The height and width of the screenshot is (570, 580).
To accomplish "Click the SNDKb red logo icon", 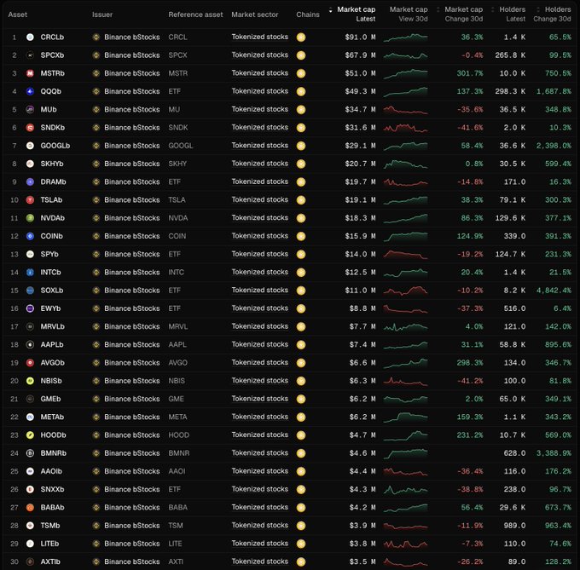I will (31, 128).
